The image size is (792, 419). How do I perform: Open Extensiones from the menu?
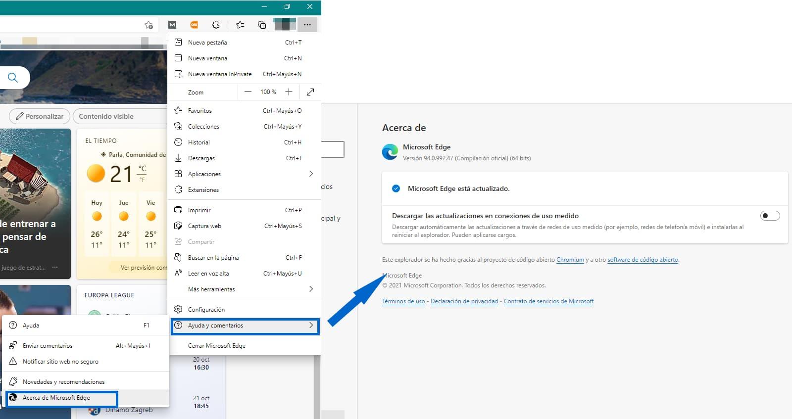point(245,190)
